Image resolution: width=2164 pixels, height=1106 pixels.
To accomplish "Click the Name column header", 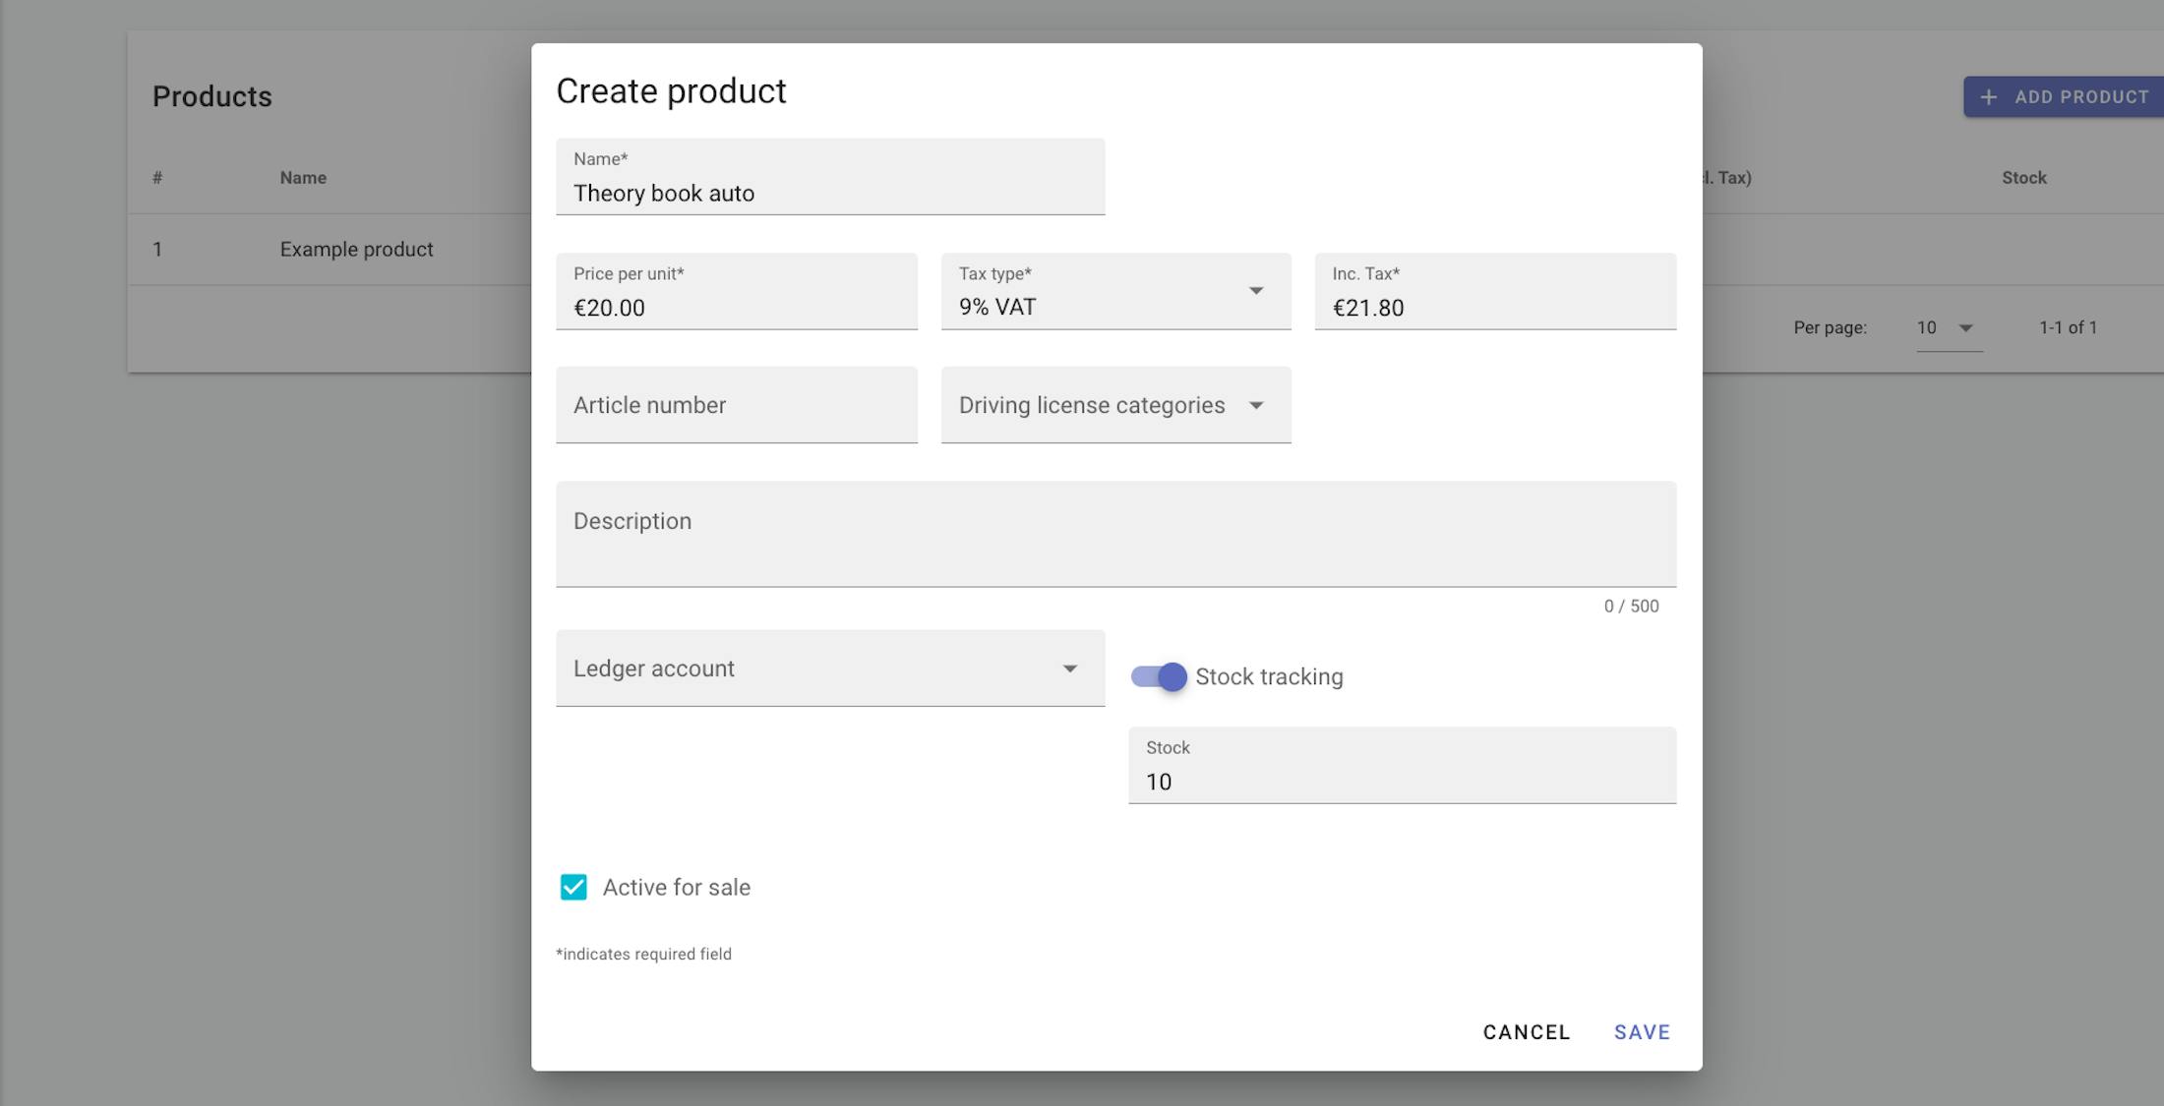I will (303, 178).
